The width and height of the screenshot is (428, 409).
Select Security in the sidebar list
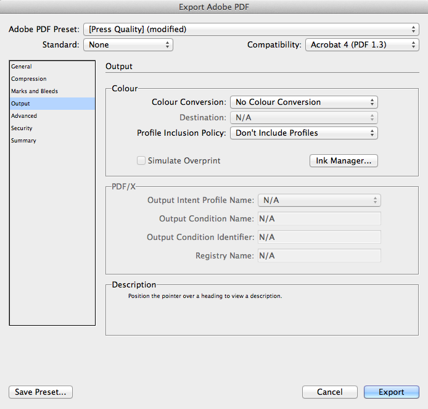tap(52, 128)
